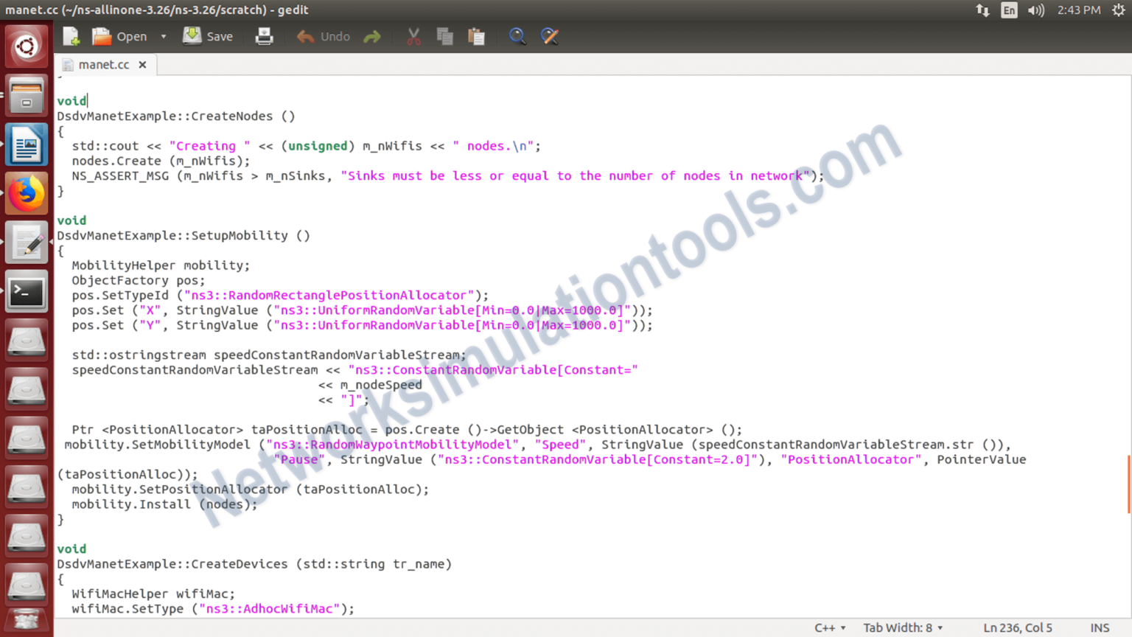
Task: Open the volume control indicator
Action: click(1035, 10)
